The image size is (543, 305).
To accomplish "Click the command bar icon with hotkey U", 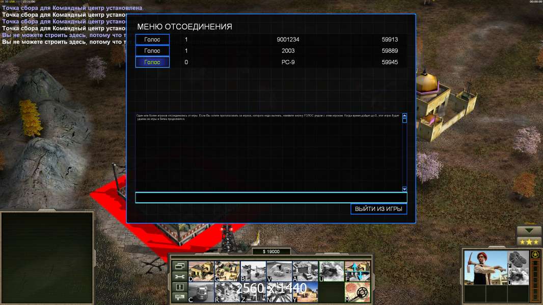I will click(x=332, y=271).
